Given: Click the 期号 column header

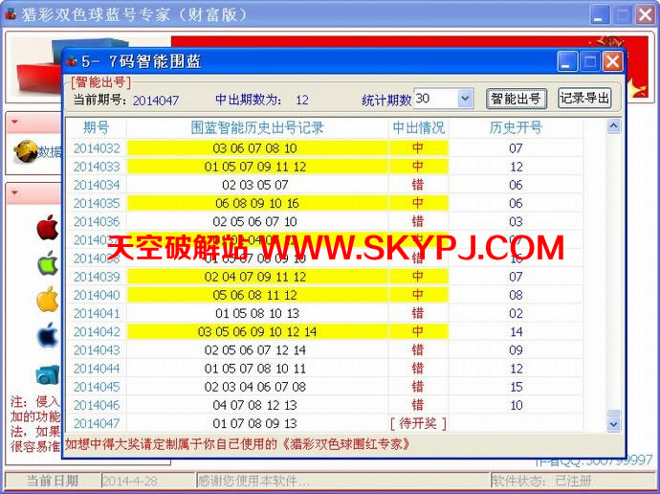Looking at the screenshot, I should tap(96, 127).
